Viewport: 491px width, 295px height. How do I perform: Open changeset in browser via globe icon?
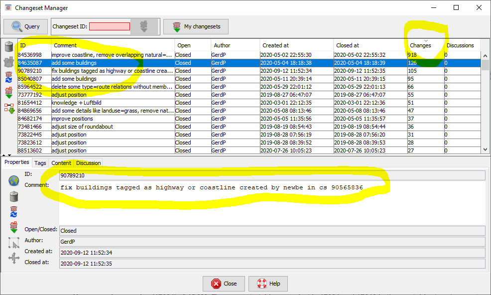14,181
